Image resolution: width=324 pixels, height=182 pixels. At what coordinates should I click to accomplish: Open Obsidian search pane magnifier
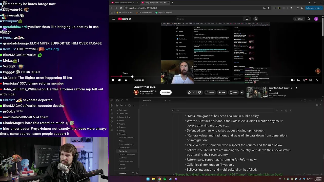pos(122,100)
